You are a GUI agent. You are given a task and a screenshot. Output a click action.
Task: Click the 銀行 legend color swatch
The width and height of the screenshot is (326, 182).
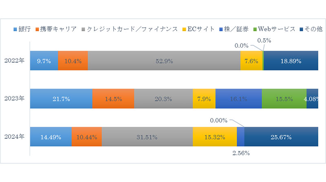tap(15, 29)
